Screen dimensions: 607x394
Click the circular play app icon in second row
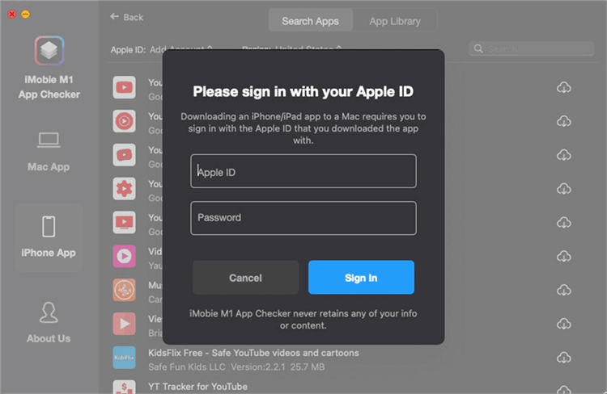pyautogui.click(x=125, y=121)
